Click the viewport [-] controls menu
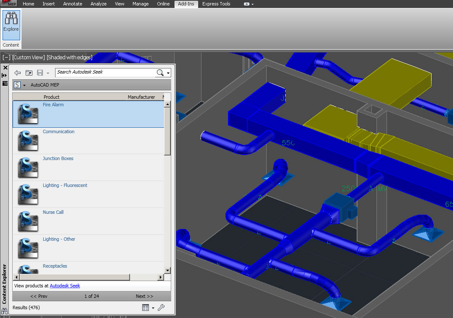453x318 pixels. 6,58
